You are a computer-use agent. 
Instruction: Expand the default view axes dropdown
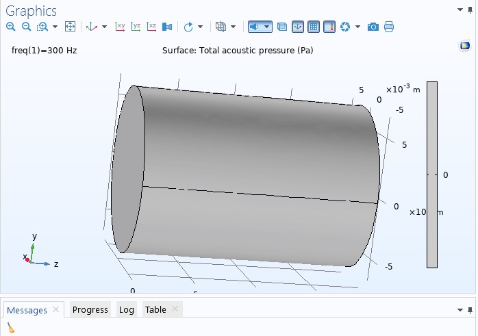click(104, 27)
